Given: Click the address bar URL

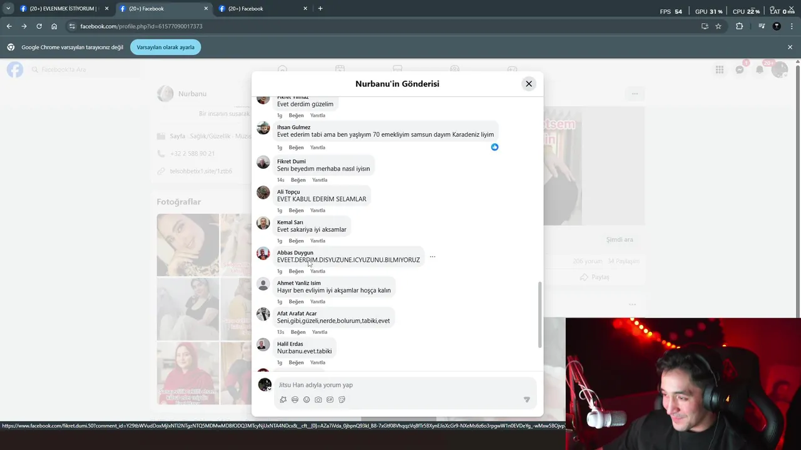Looking at the screenshot, I should click(x=141, y=26).
